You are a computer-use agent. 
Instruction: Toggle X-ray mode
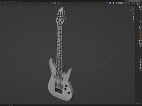[x=117, y=3]
